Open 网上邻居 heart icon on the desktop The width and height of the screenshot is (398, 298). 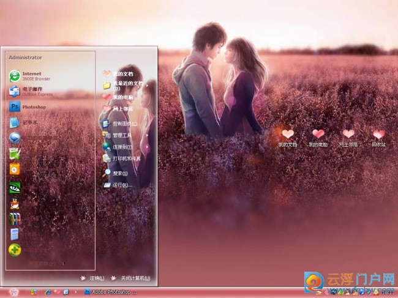[348, 138]
